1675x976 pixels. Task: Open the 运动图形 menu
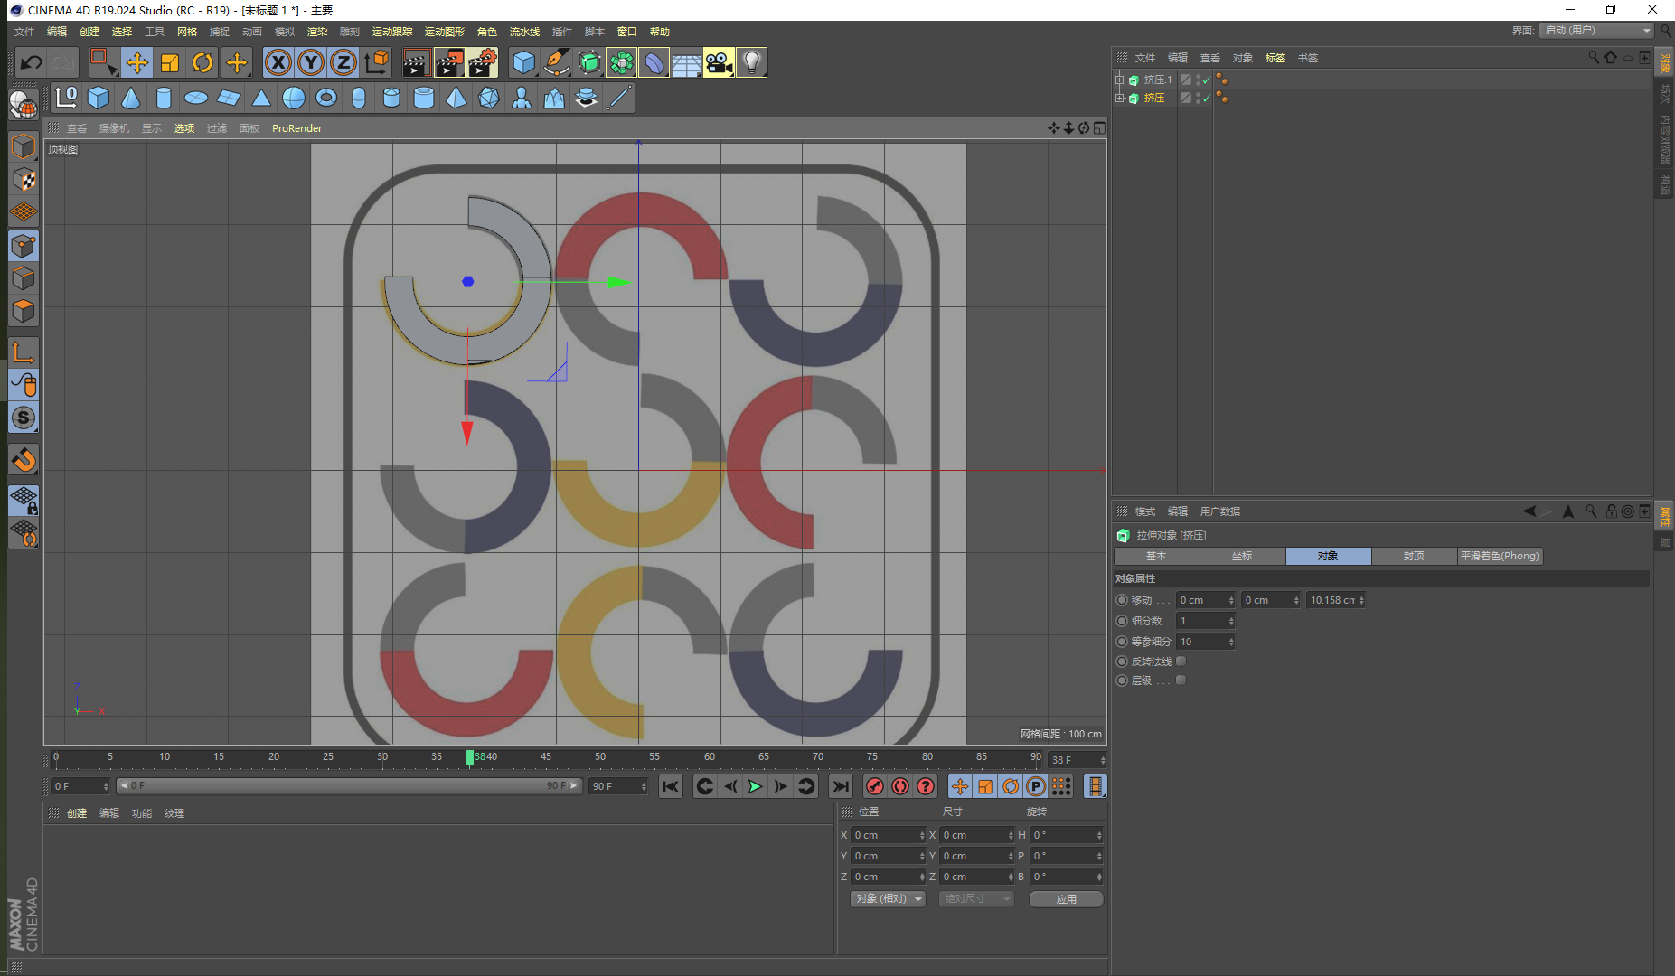pos(444,32)
